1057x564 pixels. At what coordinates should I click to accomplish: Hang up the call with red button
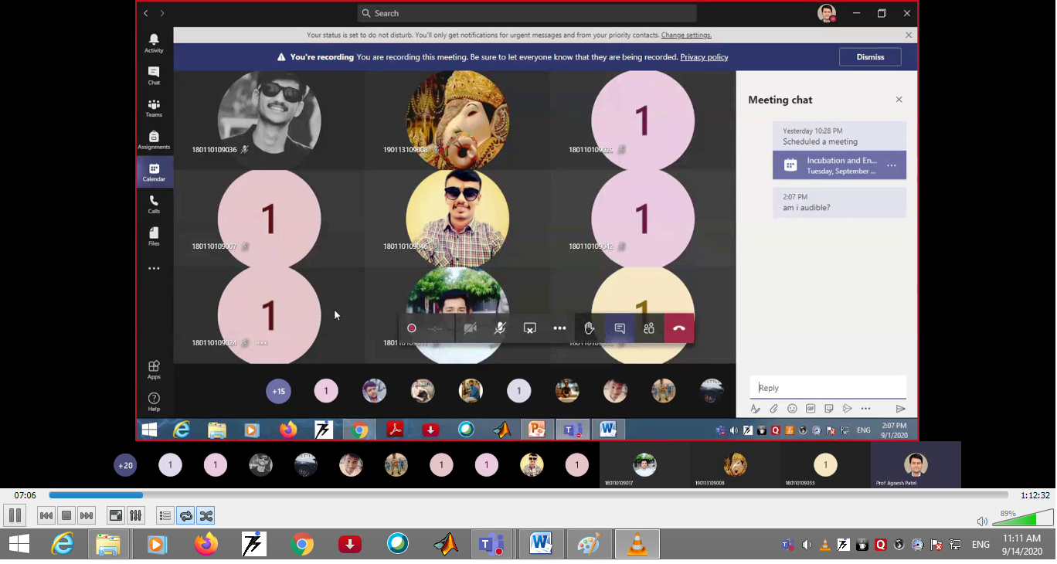coord(678,328)
